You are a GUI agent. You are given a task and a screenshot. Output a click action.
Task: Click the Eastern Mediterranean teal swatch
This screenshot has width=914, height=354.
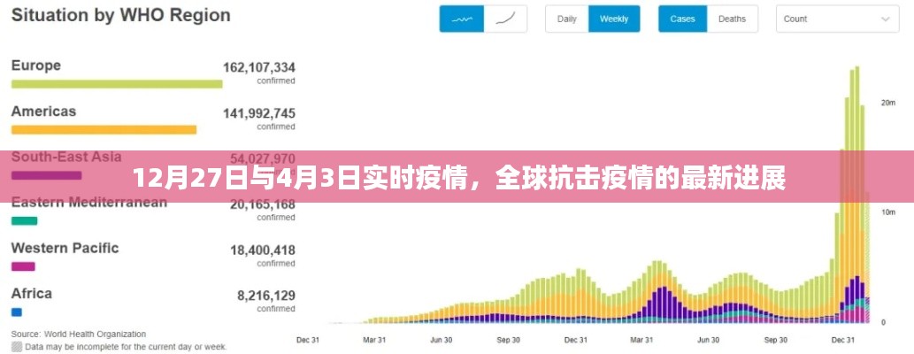24,220
